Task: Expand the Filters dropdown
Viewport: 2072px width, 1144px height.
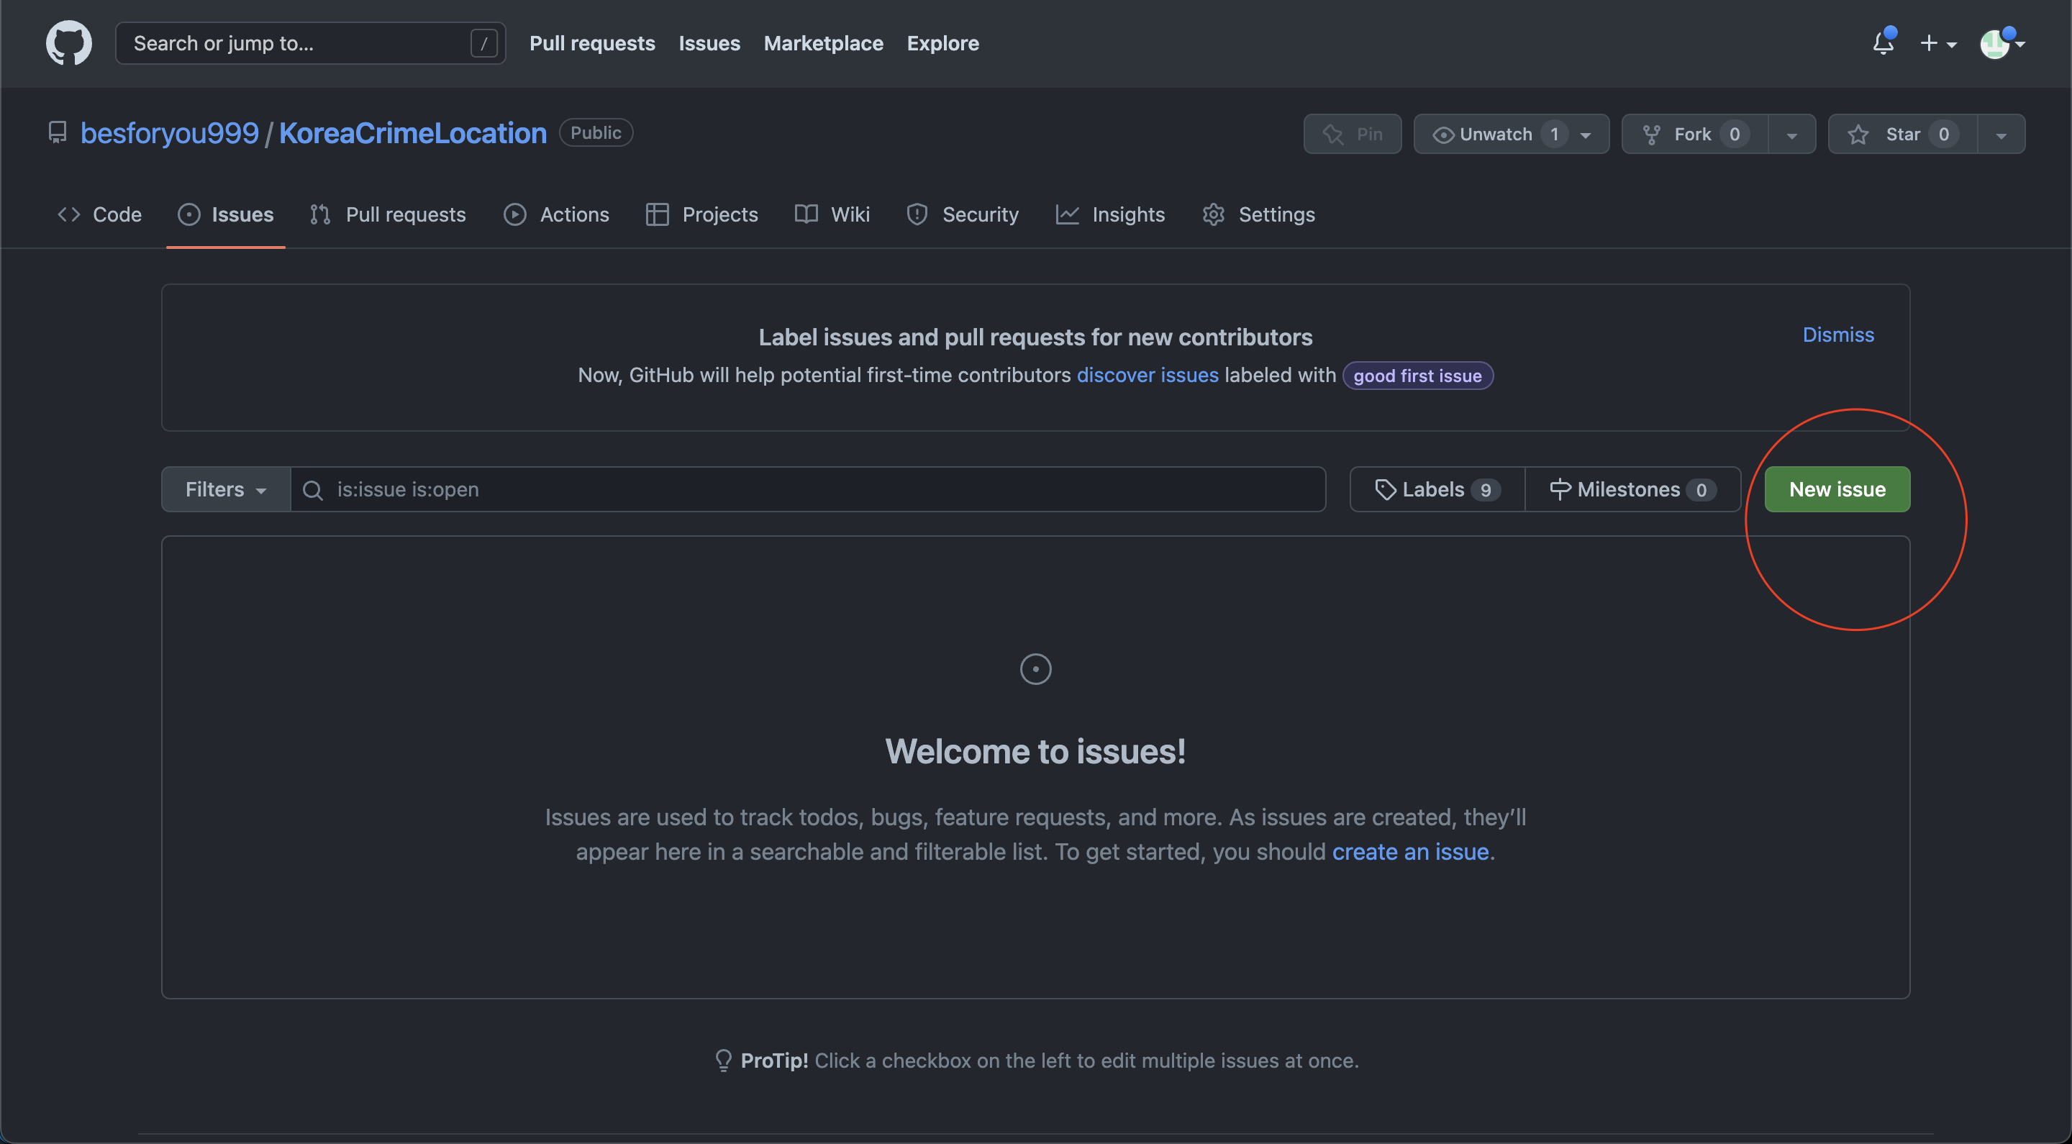Action: (x=226, y=489)
